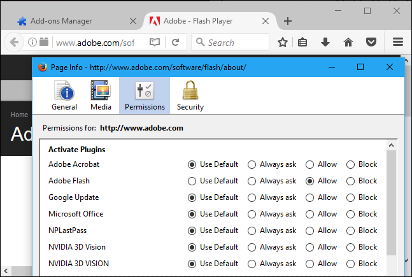Click the browser Back arrow button

click(12, 43)
